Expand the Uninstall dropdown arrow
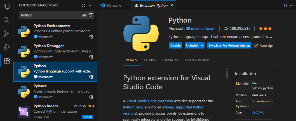Viewport: 296px width, 121px height. pos(203,45)
